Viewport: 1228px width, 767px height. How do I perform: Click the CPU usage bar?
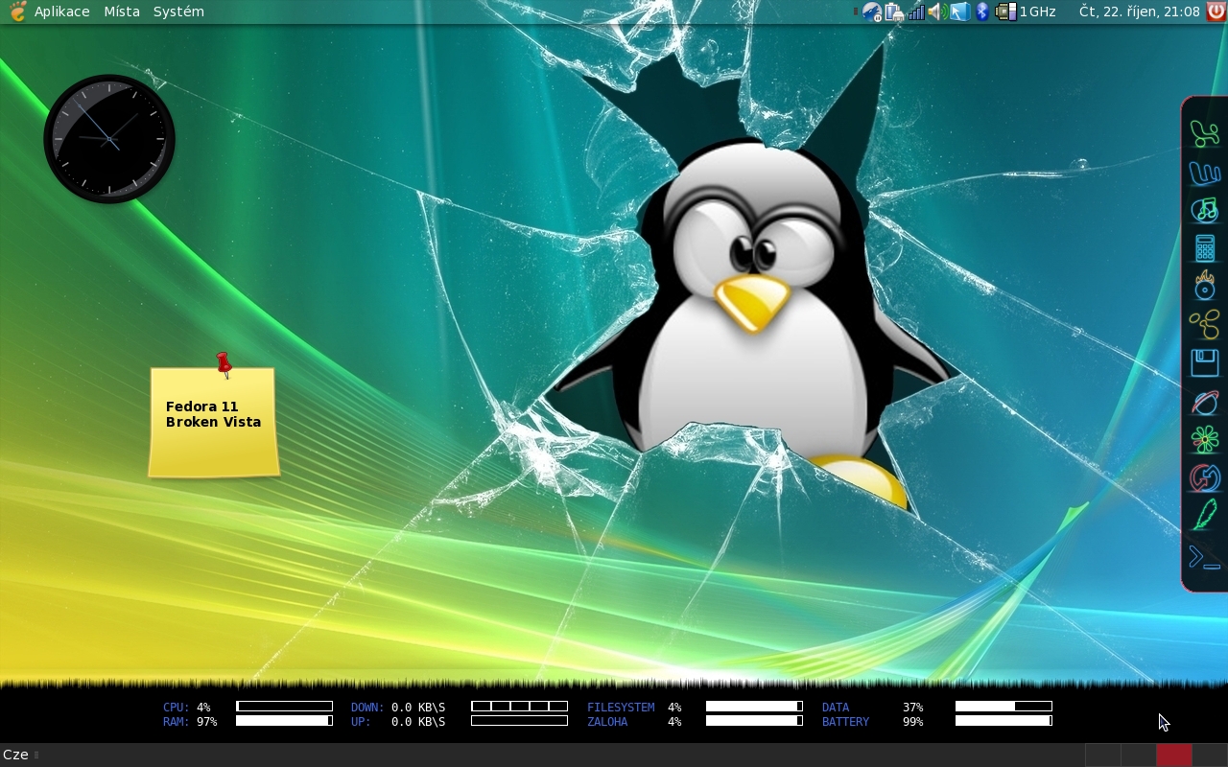pyautogui.click(x=284, y=707)
